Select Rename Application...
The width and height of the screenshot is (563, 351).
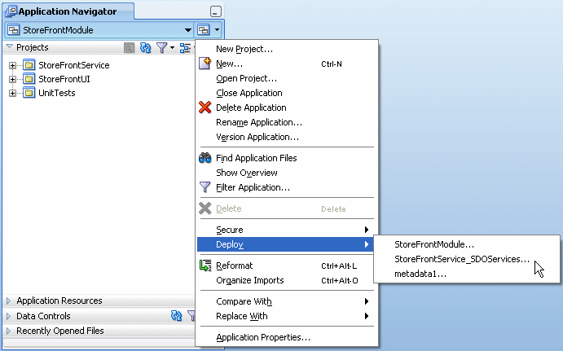point(288,122)
